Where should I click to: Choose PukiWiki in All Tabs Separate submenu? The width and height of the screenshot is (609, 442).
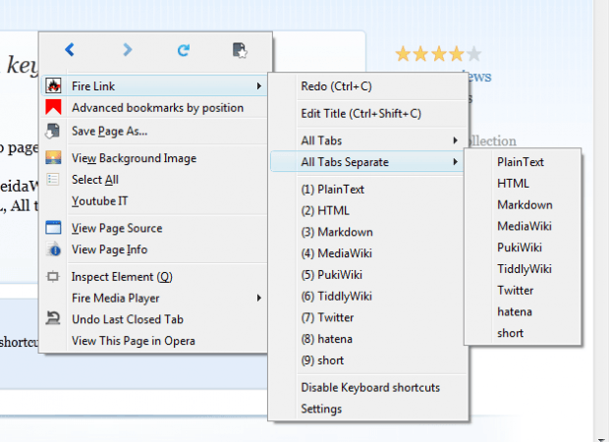point(523,248)
